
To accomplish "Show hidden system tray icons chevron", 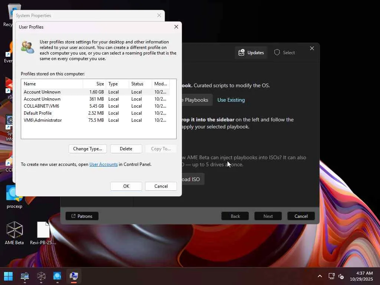I will (x=320, y=276).
